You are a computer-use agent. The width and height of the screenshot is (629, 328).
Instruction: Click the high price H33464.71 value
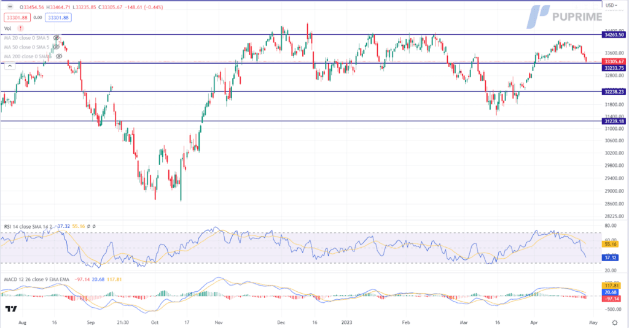coord(60,7)
